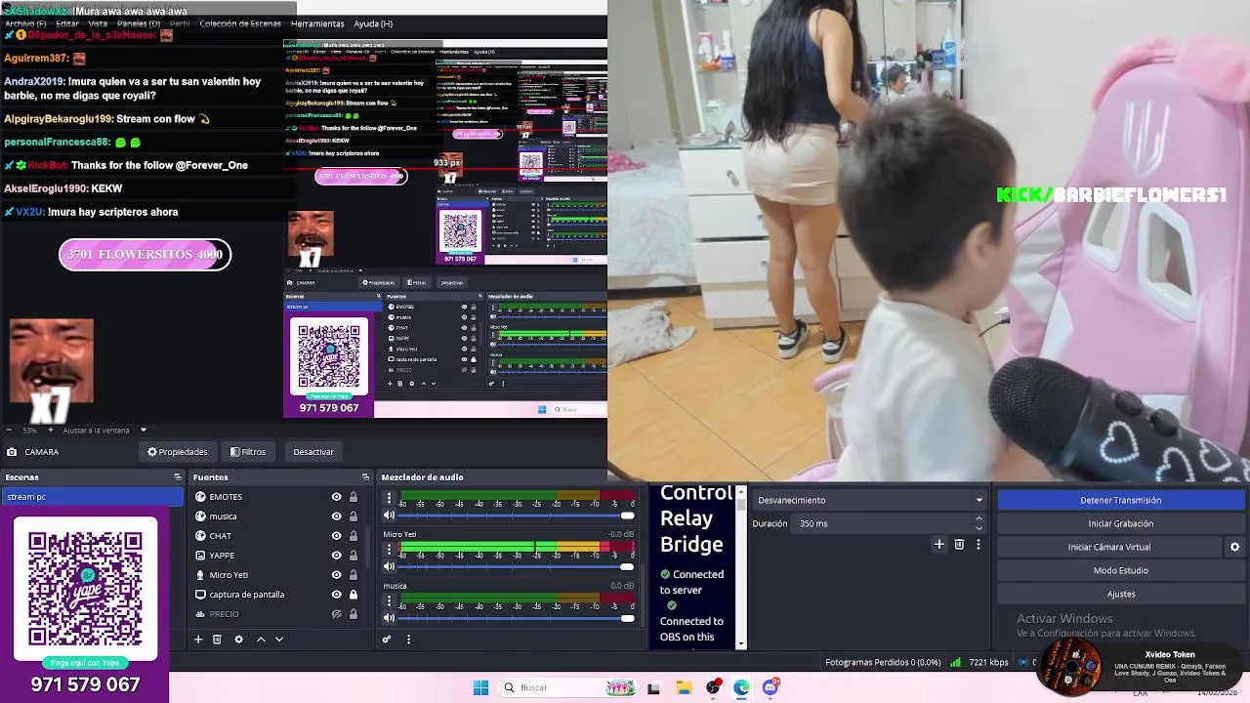Screen dimensions: 1250x703
Task: Move source up with the up arrow
Action: coord(261,640)
